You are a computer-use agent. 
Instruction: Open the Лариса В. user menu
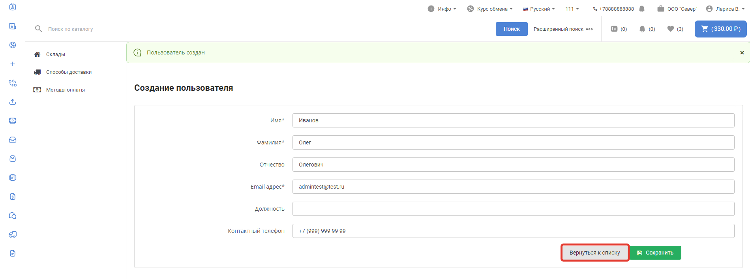pos(725,9)
